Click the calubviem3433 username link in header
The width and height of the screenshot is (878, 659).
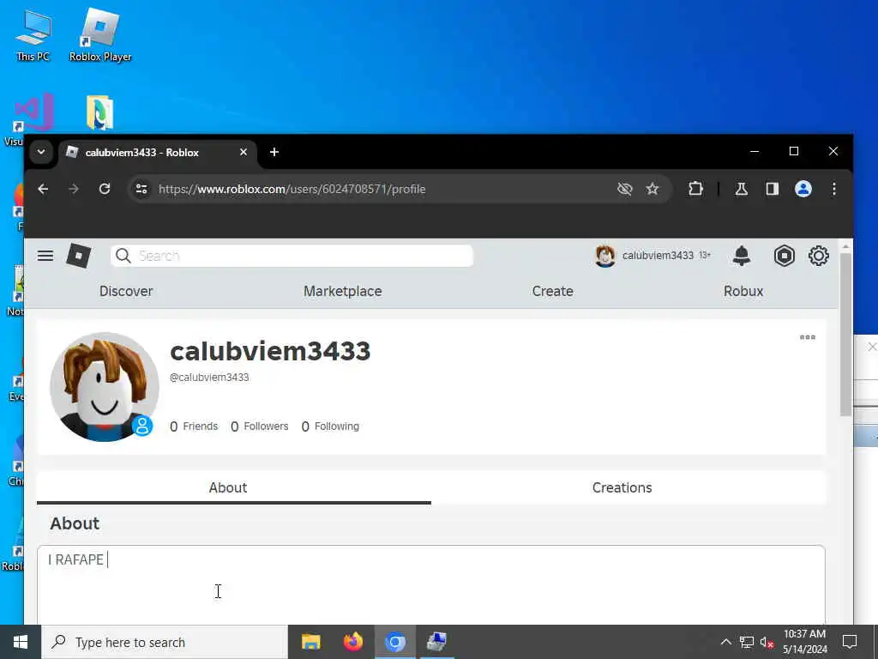[x=658, y=256]
